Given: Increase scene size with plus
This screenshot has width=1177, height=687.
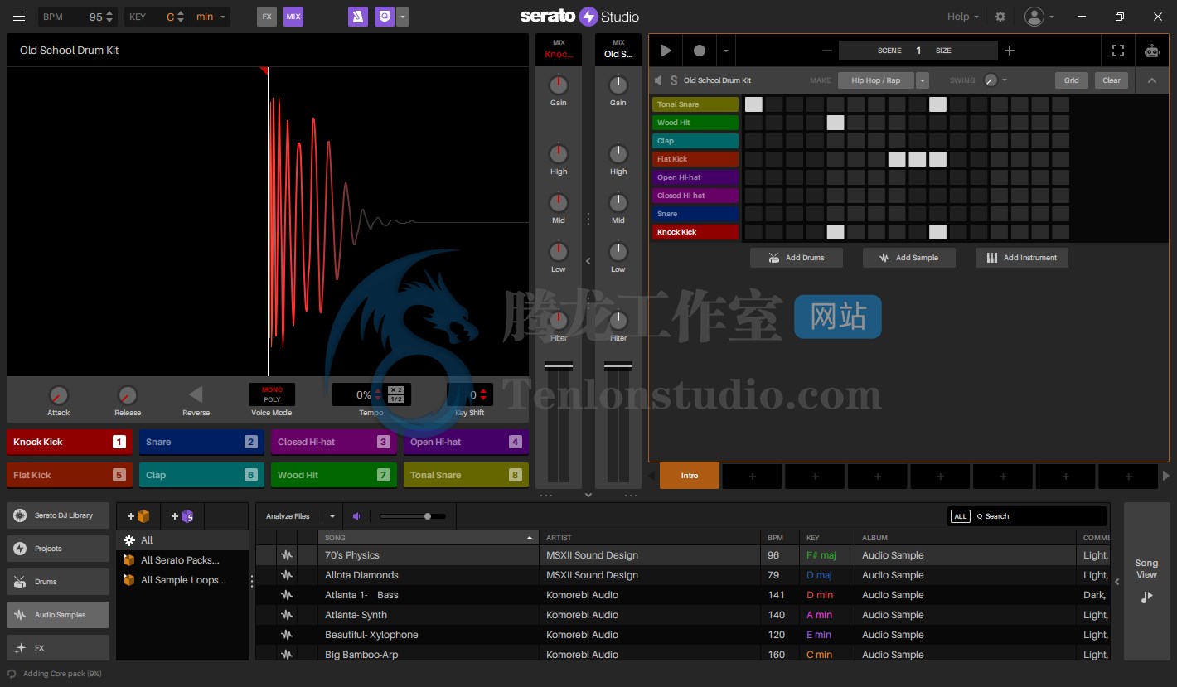Looking at the screenshot, I should coord(1010,51).
